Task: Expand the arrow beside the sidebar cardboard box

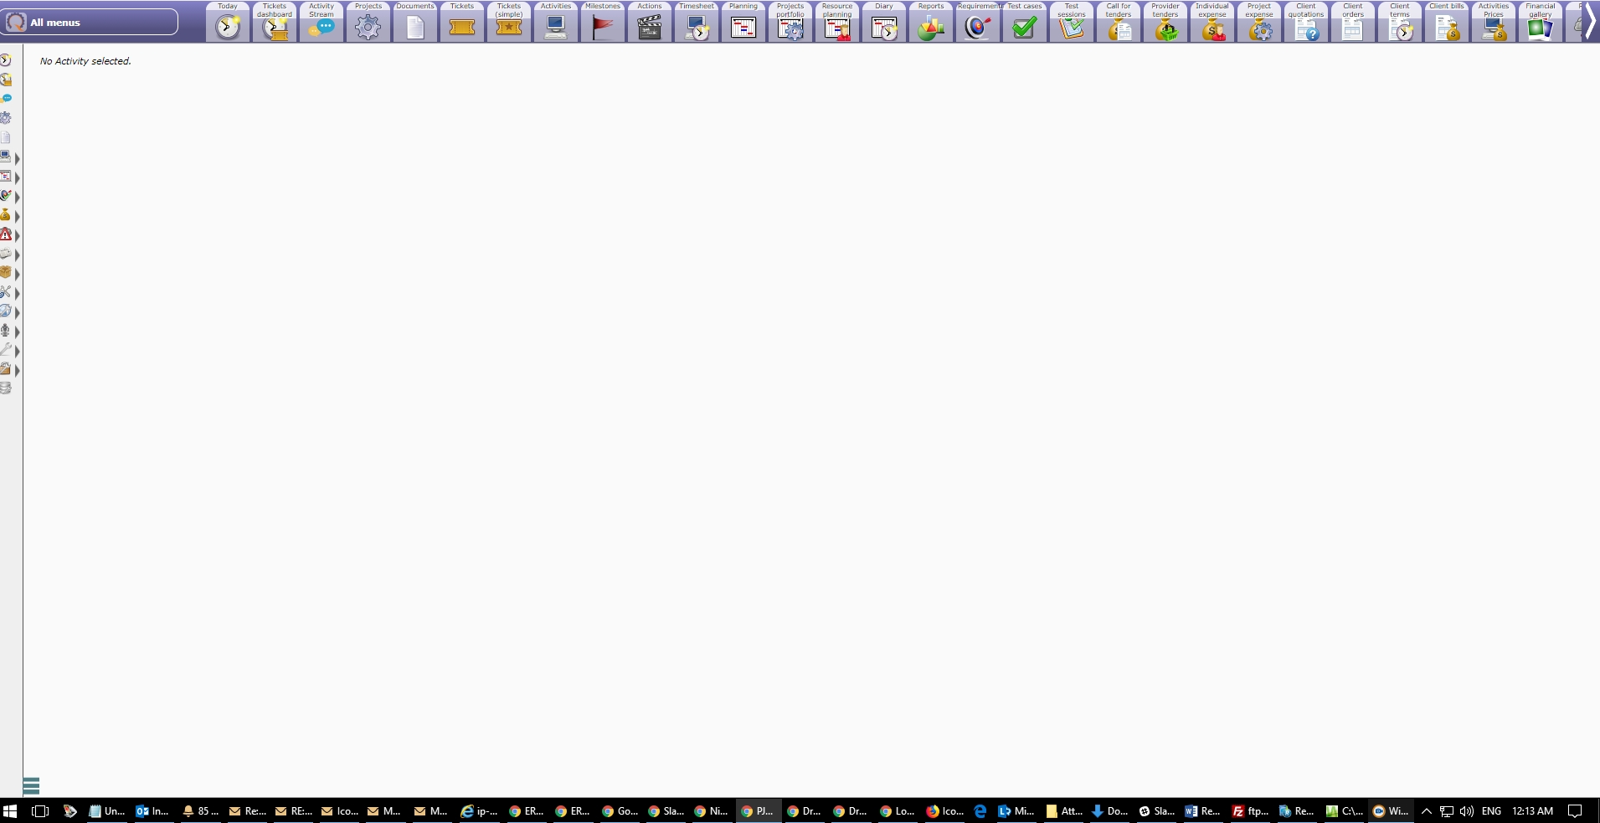Action: (x=17, y=275)
